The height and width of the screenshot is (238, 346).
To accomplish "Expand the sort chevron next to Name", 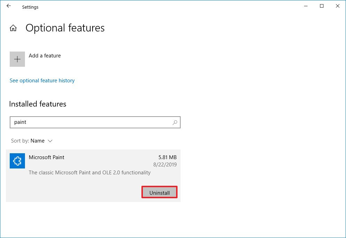I will tap(50, 141).
